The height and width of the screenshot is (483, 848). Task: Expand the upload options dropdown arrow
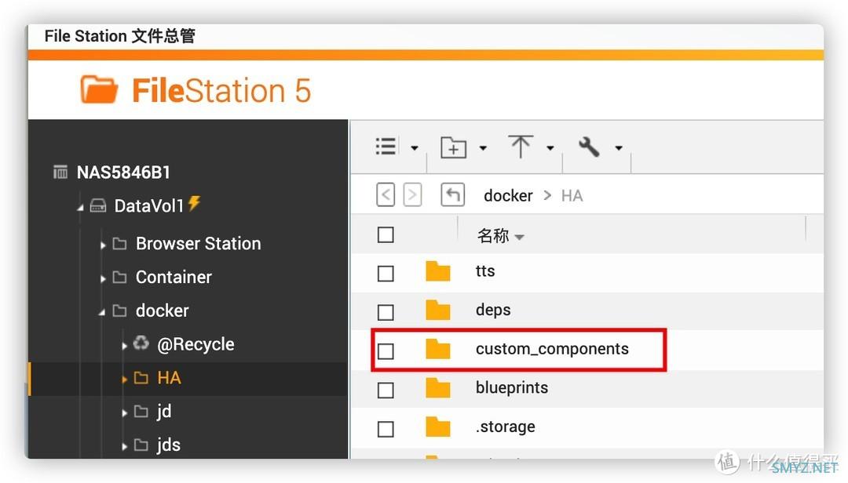[550, 148]
